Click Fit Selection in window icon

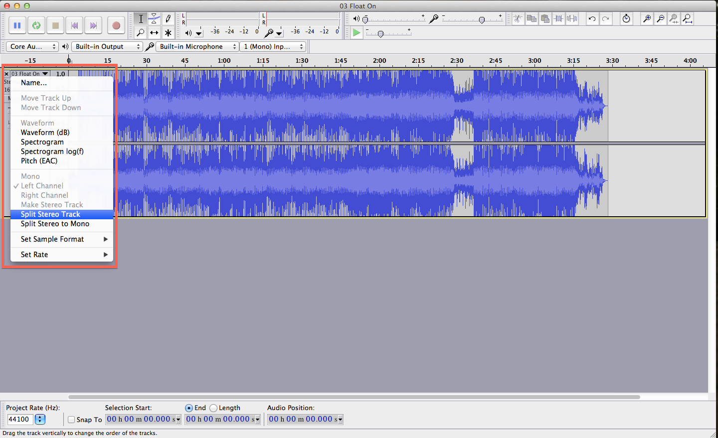pos(674,19)
